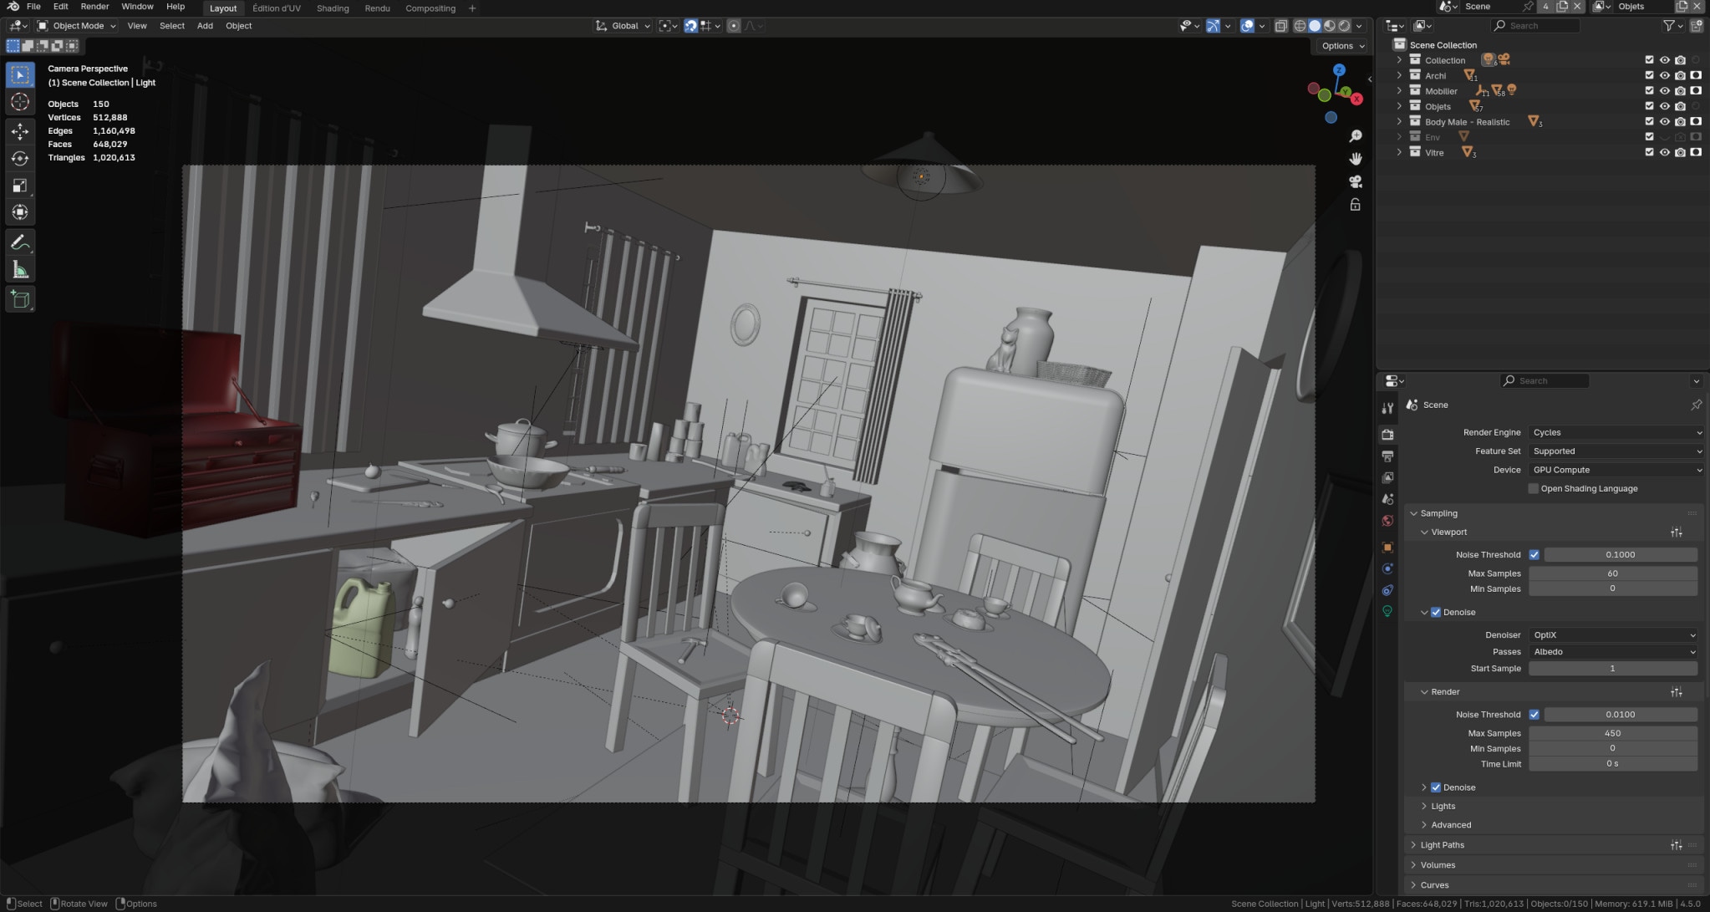Screen dimensions: 1710x912
Task: Expand the Mobilier collection tree
Action: point(1399,91)
